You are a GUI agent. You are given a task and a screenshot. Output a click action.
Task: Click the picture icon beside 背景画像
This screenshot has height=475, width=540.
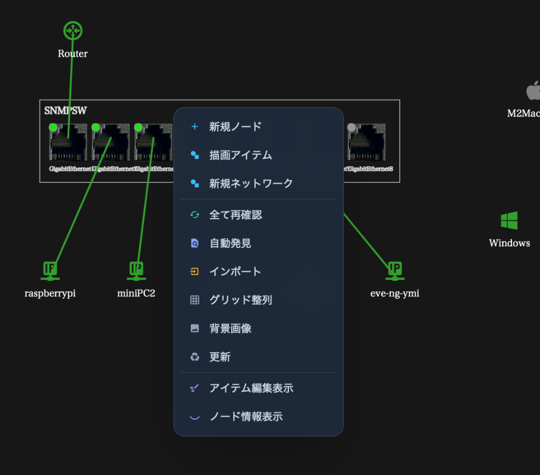click(x=195, y=328)
